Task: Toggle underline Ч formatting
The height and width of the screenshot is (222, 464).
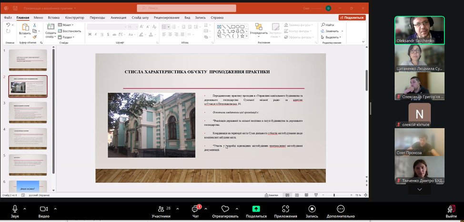Action: click(x=102, y=35)
